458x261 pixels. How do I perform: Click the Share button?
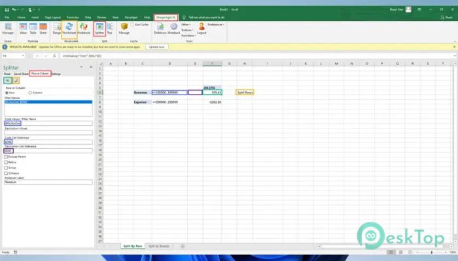point(446,18)
